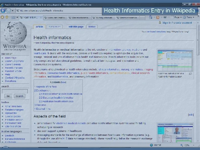Jump to See also contents entry
200x150 pixels.
[40, 105]
